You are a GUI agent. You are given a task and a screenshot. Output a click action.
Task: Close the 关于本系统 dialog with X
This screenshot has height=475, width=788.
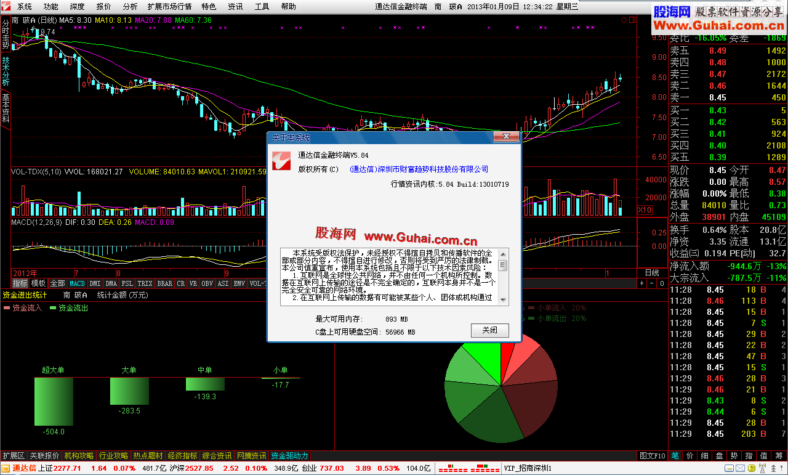[x=507, y=136]
